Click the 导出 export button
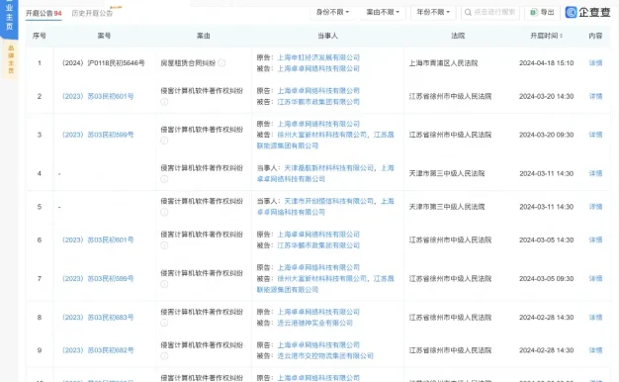Viewport: 619px width, 382px height. pyautogui.click(x=542, y=12)
